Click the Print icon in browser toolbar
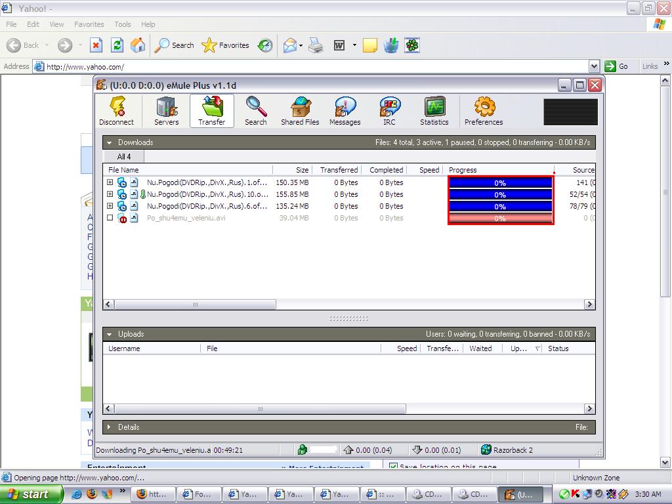This screenshot has height=504, width=672. pyautogui.click(x=316, y=45)
